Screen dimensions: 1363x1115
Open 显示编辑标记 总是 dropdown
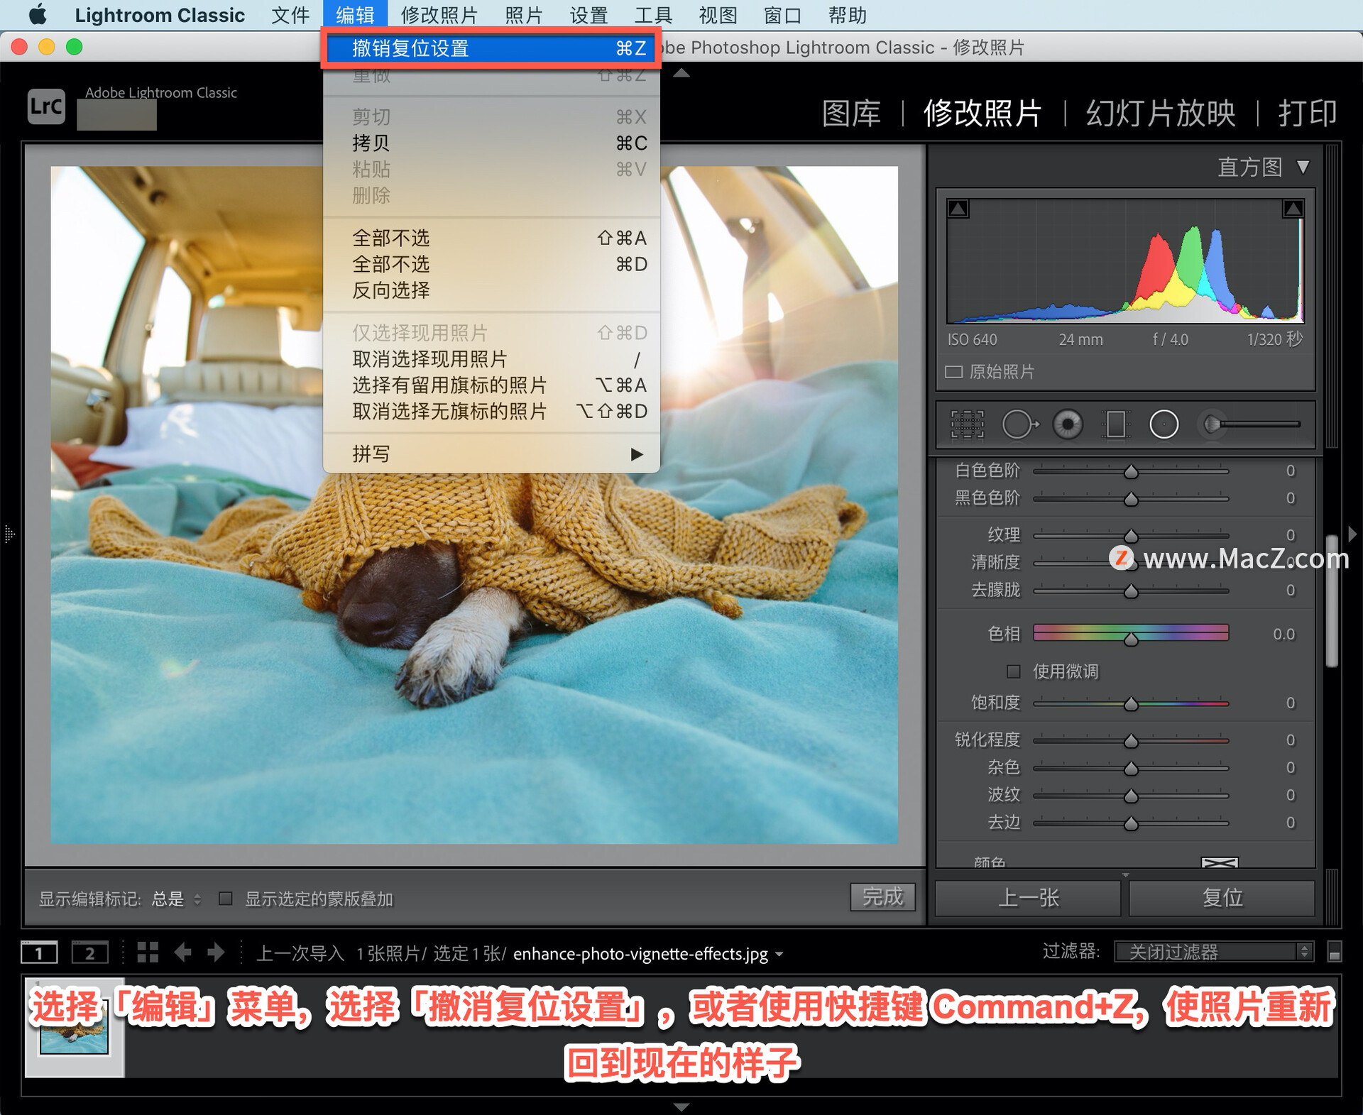click(176, 899)
